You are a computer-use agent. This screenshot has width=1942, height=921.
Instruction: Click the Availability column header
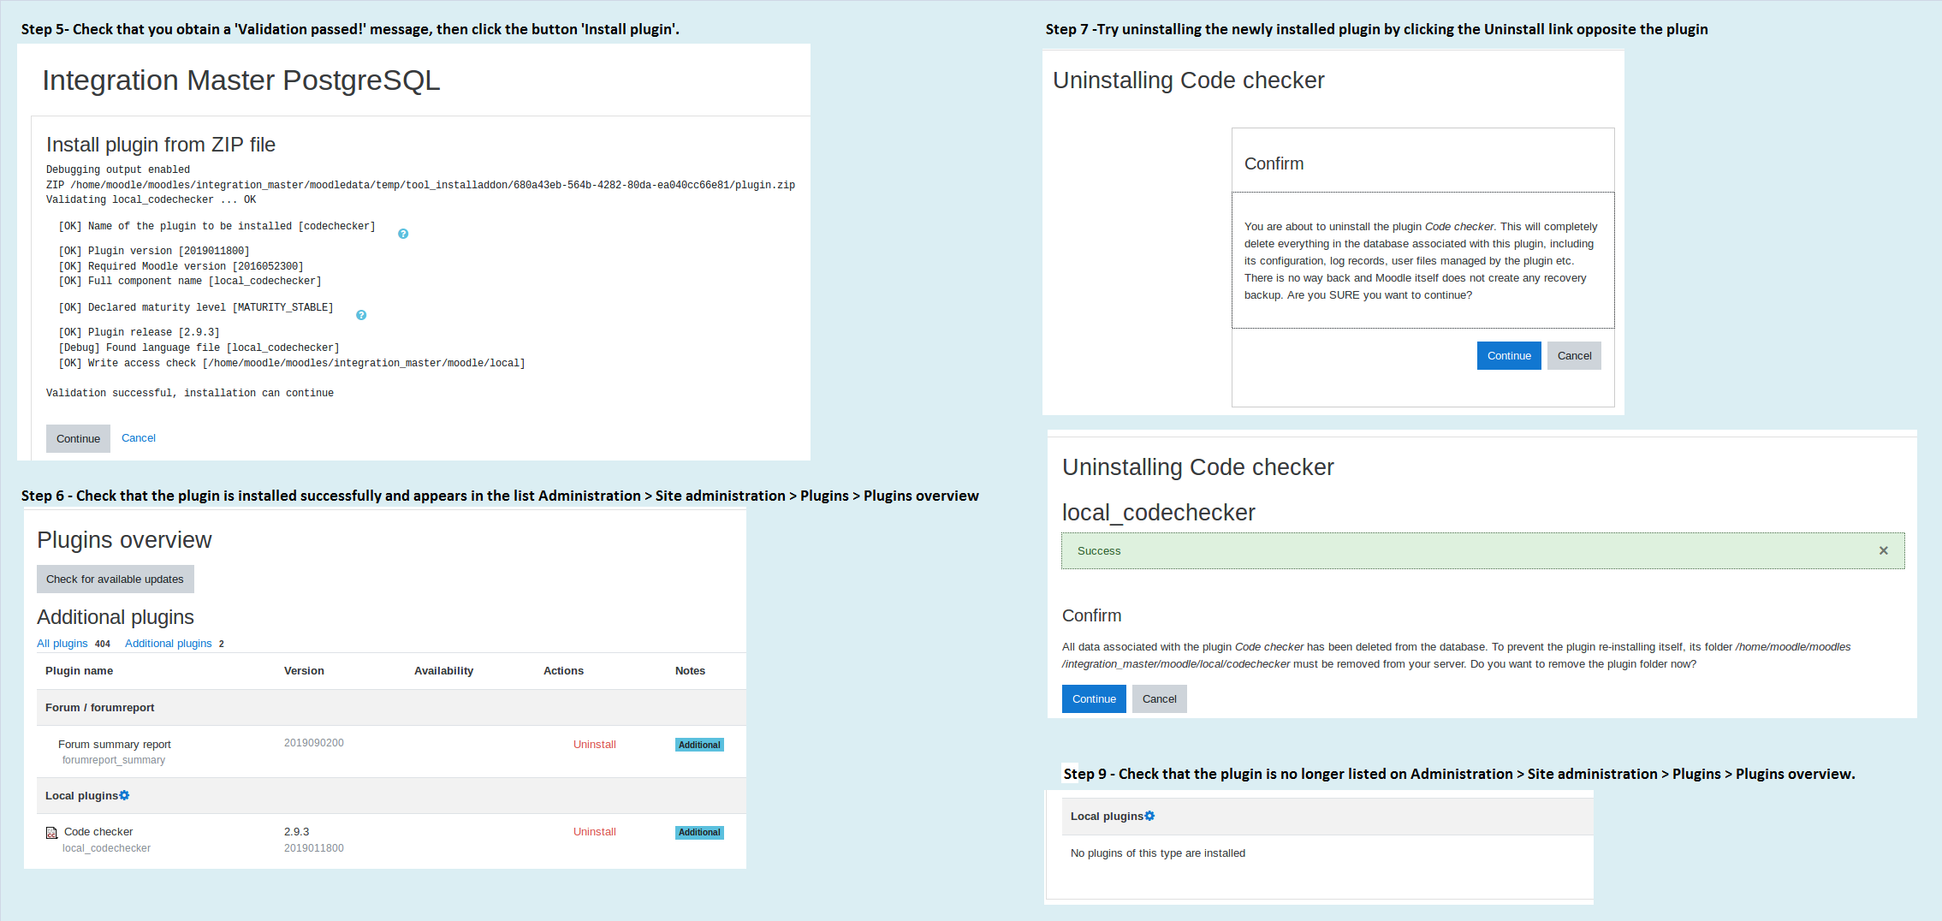[x=443, y=670]
